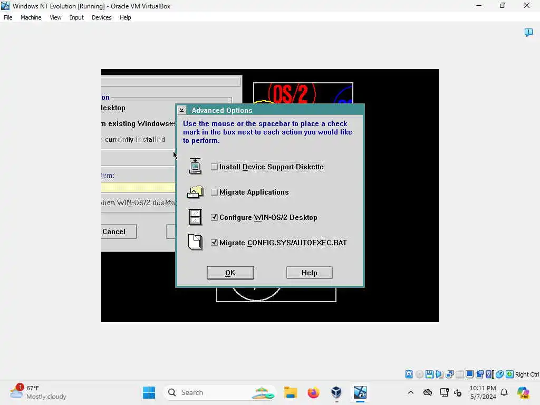Screen dimensions: 540x405
Task: Enable the Migrate Applications checkbox
Action: [214, 192]
